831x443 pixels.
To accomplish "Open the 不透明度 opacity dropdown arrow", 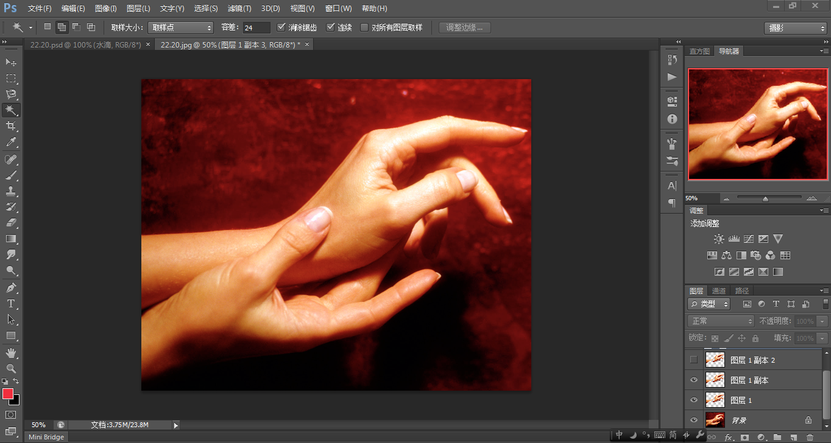I will 822,321.
